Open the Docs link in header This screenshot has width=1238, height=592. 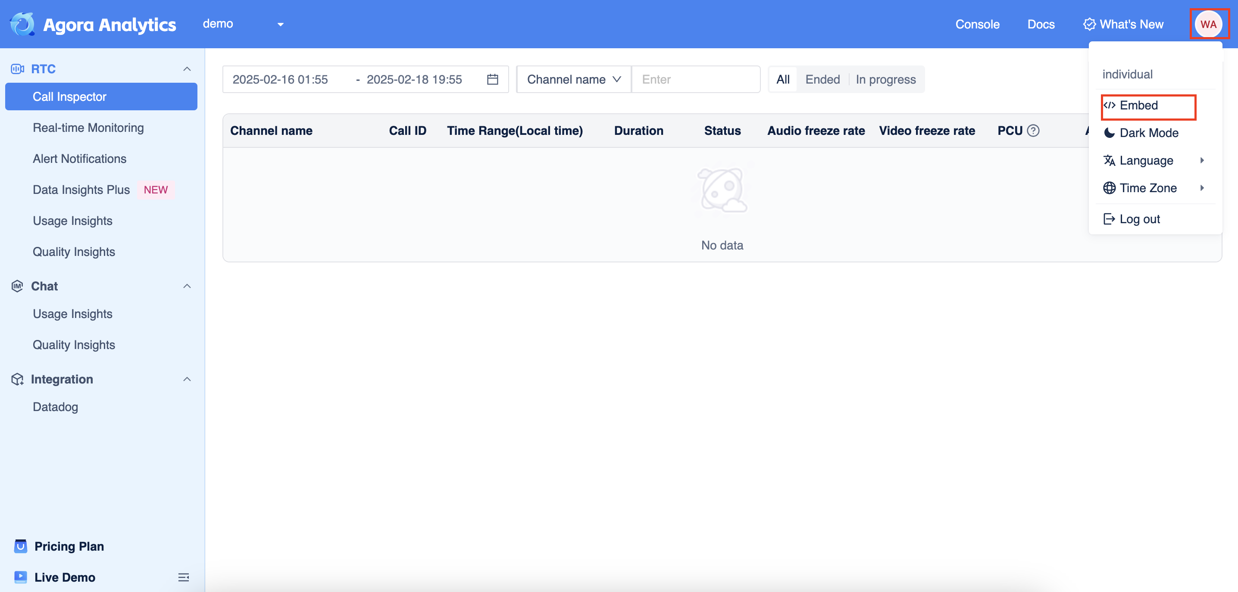click(1041, 24)
